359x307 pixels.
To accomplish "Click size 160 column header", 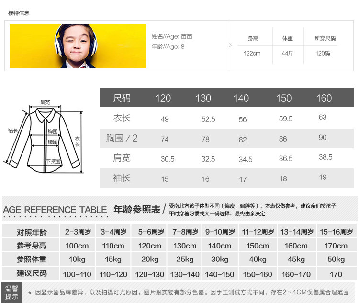I will (x=324, y=98).
